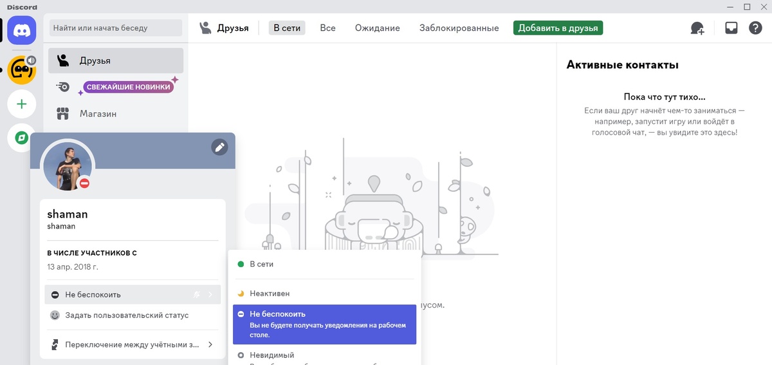This screenshot has width=772, height=365.
Task: Close the Discord window
Action: click(x=764, y=7)
